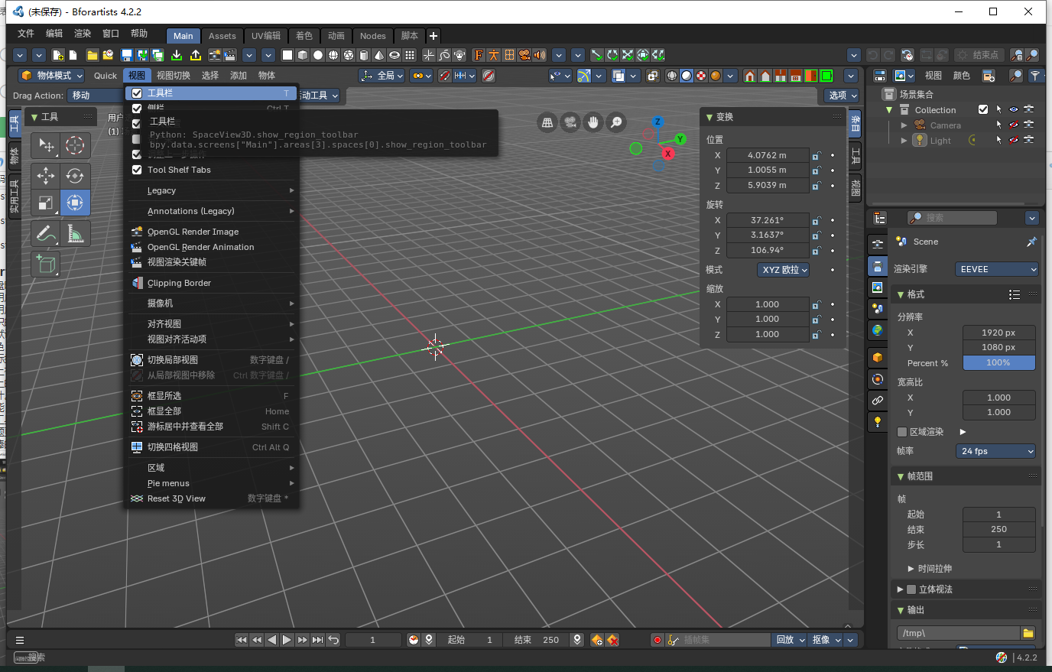Click the location X value 4.0762 m field
1052x672 pixels.
[767, 155]
